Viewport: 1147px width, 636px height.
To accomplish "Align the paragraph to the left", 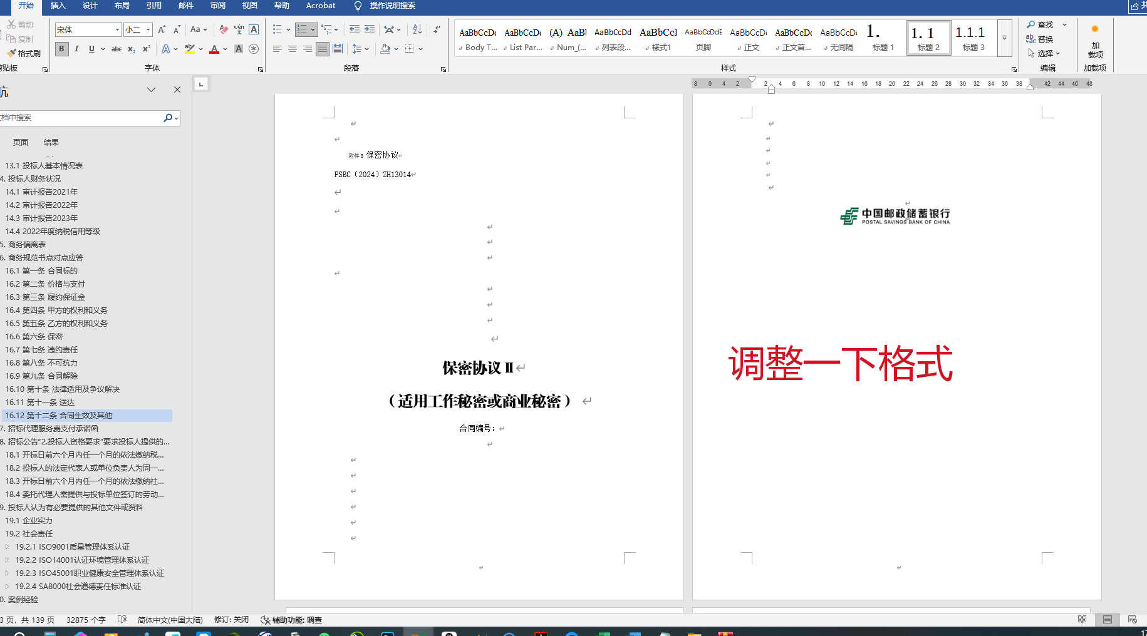I will coord(278,49).
